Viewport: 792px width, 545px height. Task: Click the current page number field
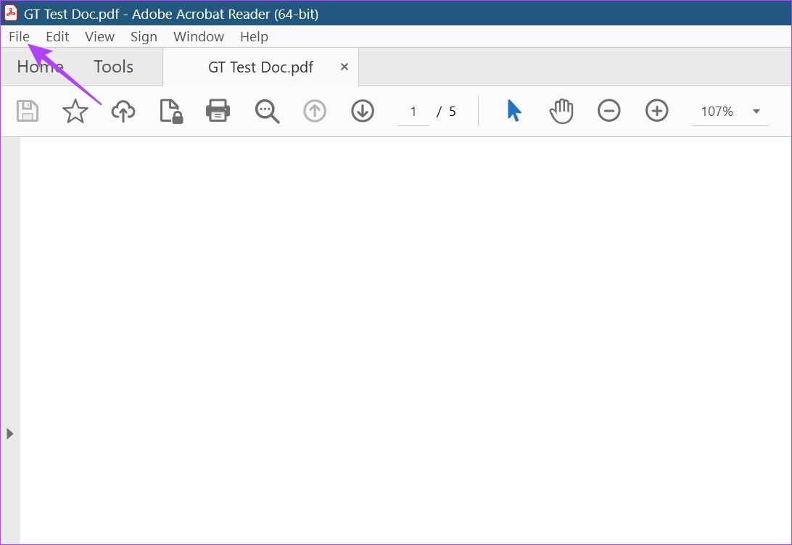pos(413,112)
